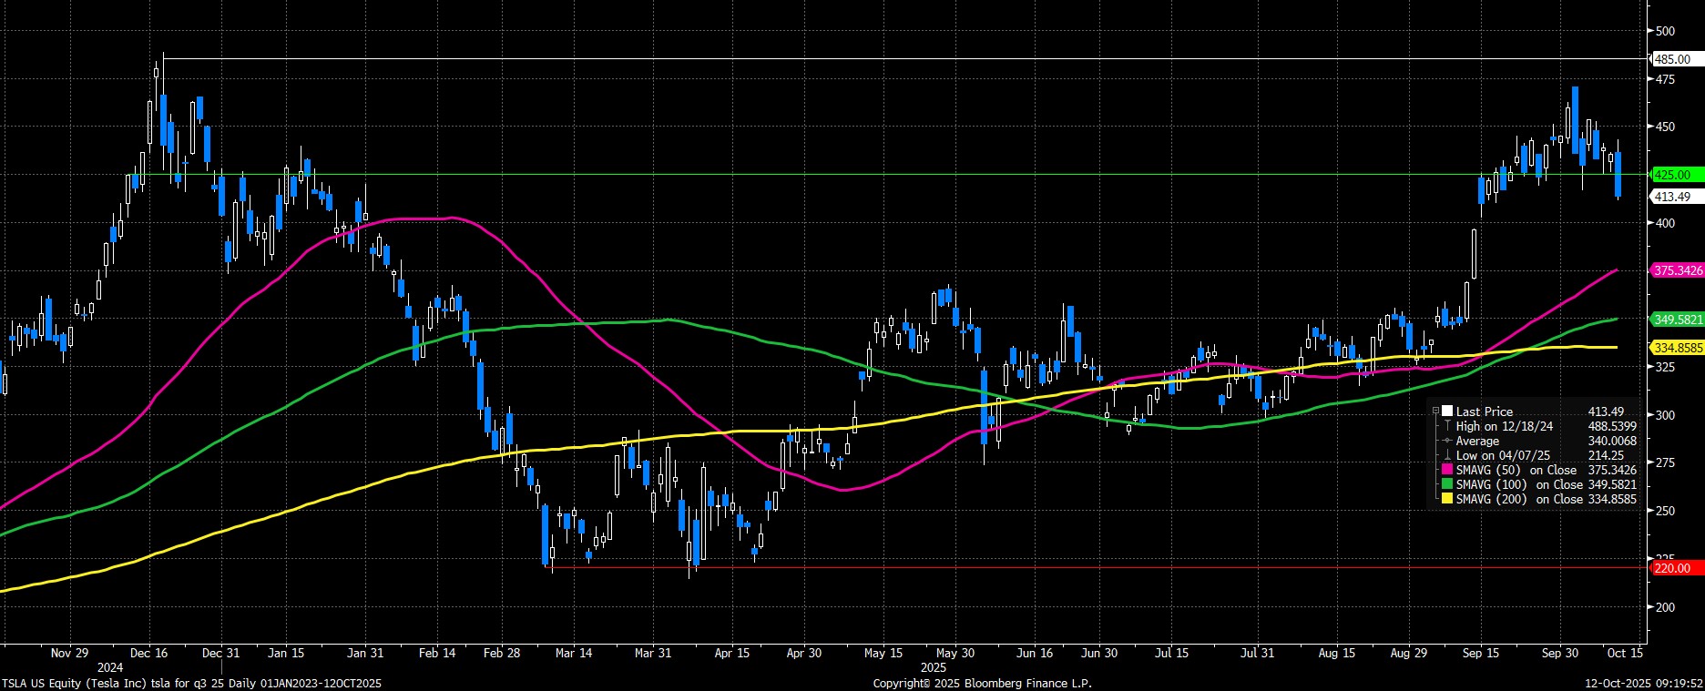Viewport: 1705px width, 691px height.
Task: Collapse the legend tree minus box
Action: tap(1436, 412)
